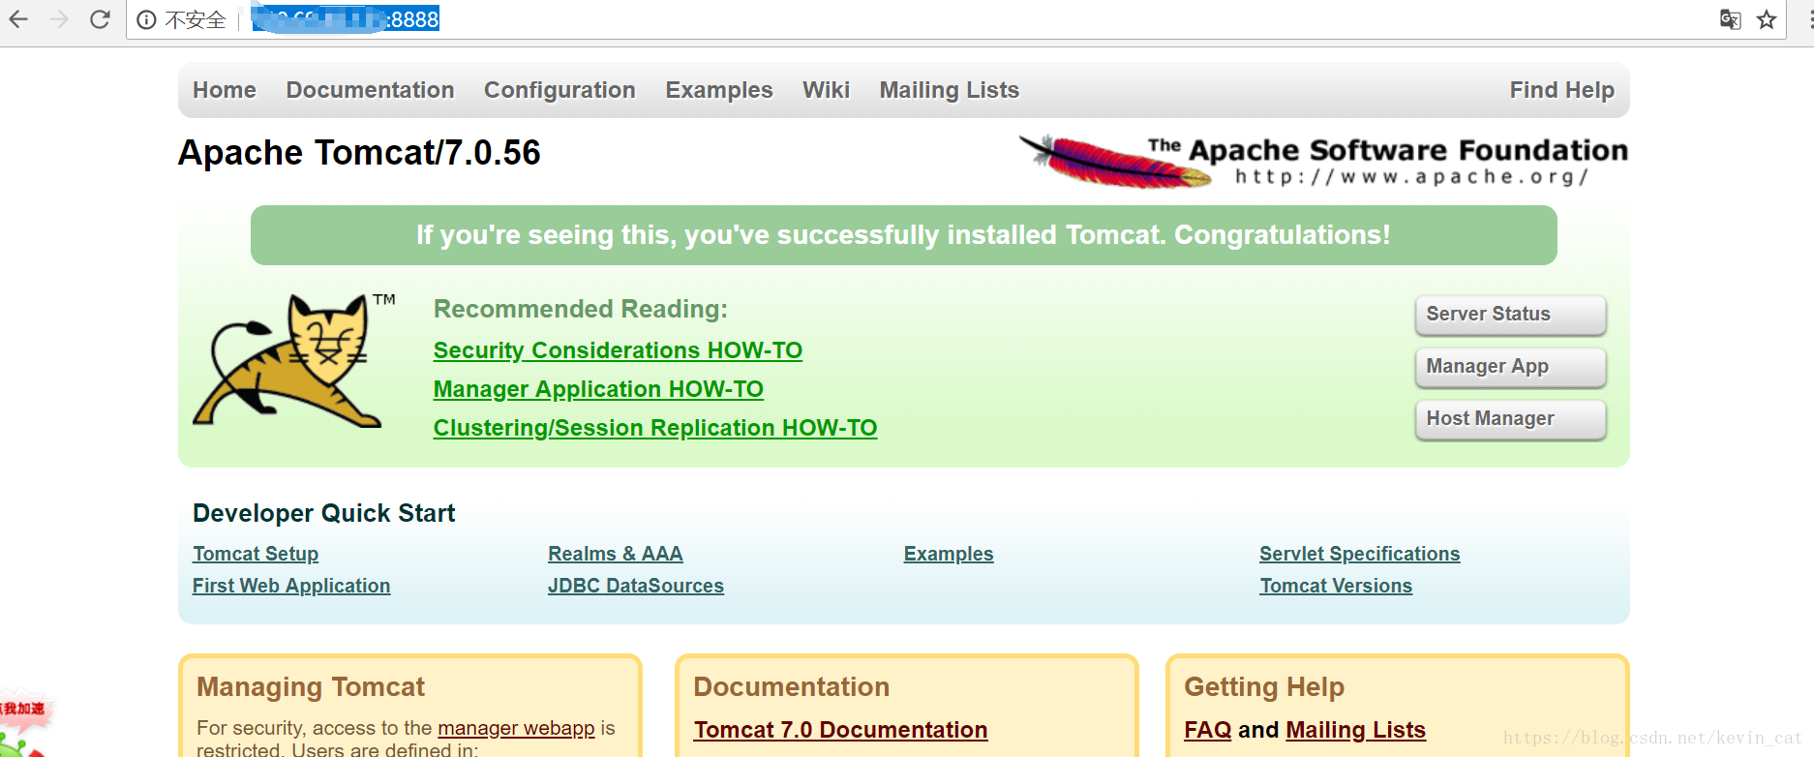Click the Recommended Reading heading
The height and width of the screenshot is (757, 1814).
[581, 309]
